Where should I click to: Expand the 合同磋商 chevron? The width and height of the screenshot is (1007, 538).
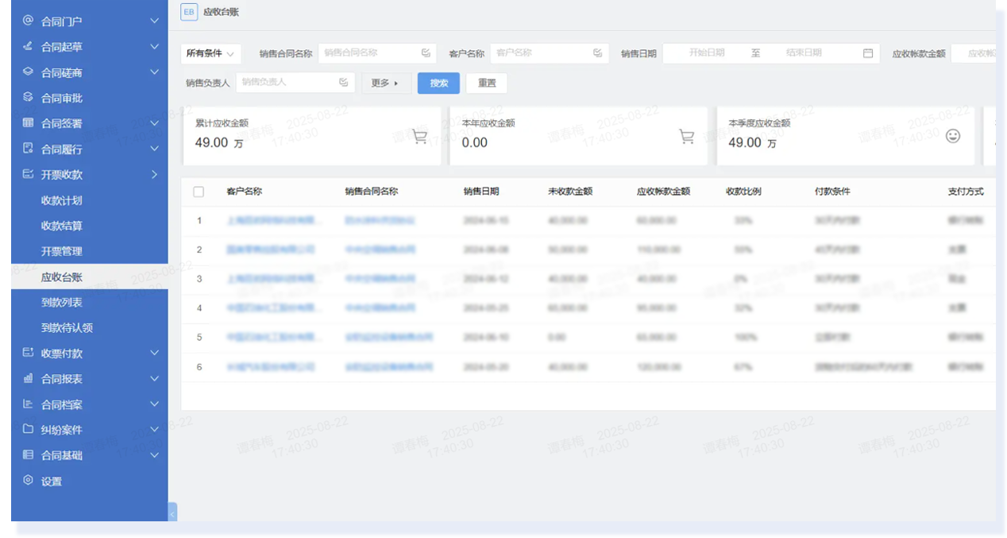point(155,72)
